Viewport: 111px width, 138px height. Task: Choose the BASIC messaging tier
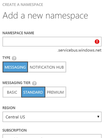click(x=12, y=92)
